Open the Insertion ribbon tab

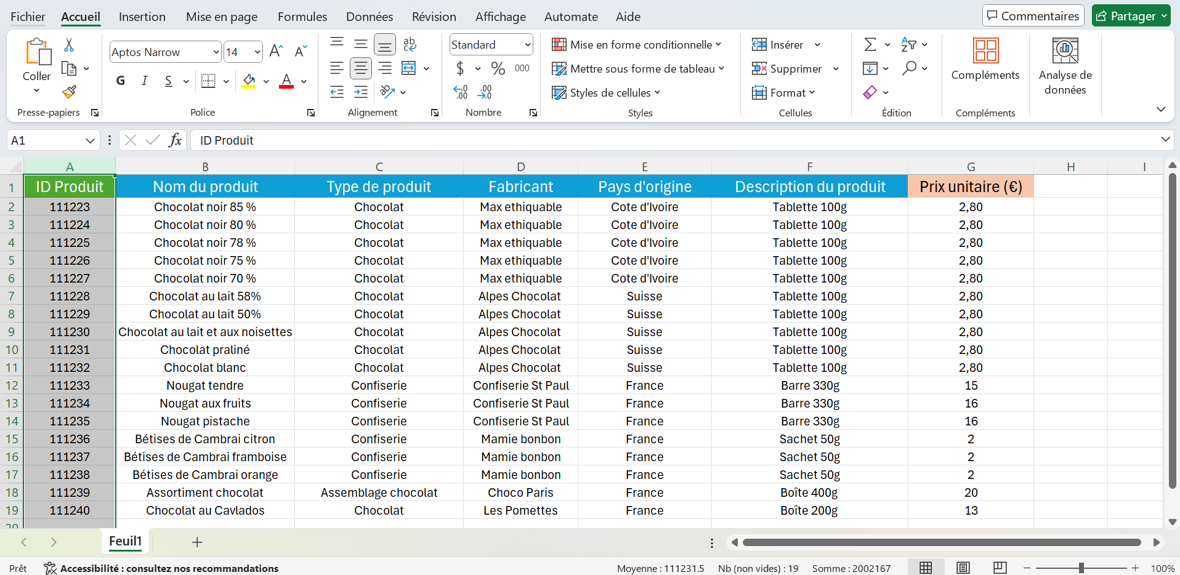click(x=142, y=17)
